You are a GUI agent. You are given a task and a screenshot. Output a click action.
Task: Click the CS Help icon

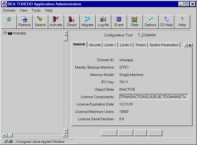(167, 22)
